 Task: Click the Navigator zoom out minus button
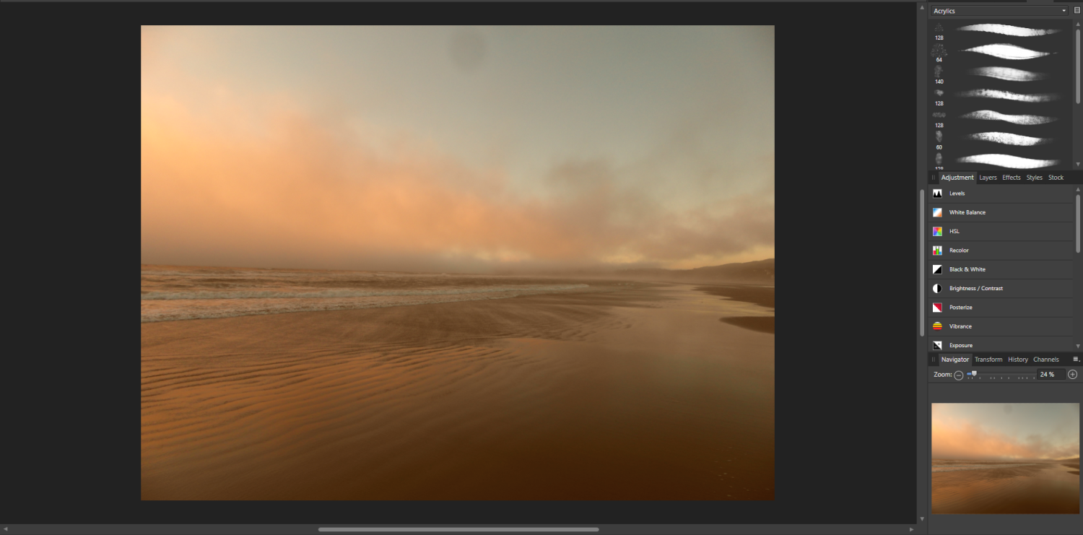pyautogui.click(x=959, y=375)
